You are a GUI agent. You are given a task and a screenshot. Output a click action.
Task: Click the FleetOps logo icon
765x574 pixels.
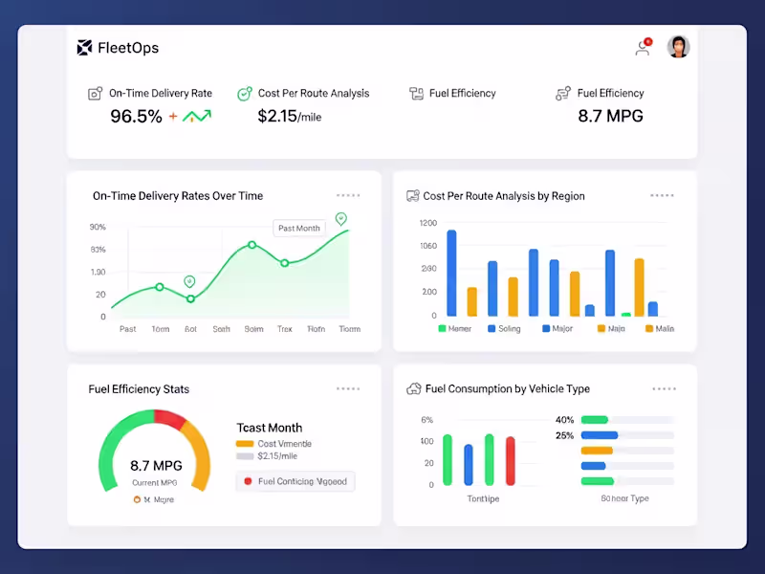point(84,47)
